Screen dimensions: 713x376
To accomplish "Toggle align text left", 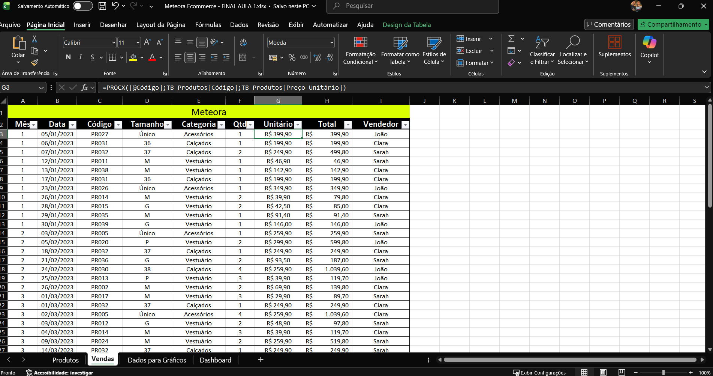I will click(x=178, y=57).
